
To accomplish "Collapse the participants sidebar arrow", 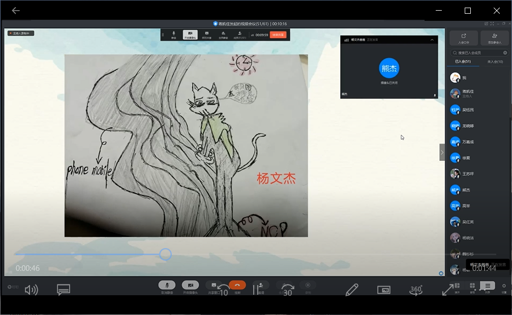I will point(442,152).
